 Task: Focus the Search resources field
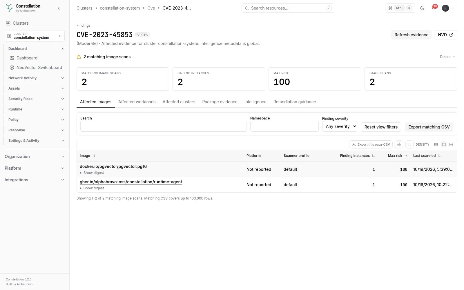pos(288,8)
